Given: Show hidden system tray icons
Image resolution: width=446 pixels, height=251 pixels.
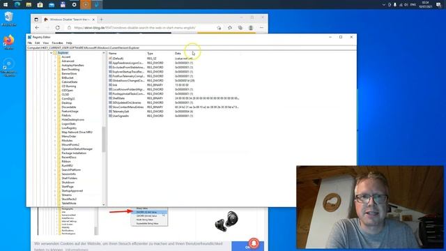Looking at the screenshot, I should pyautogui.click(x=384, y=5).
